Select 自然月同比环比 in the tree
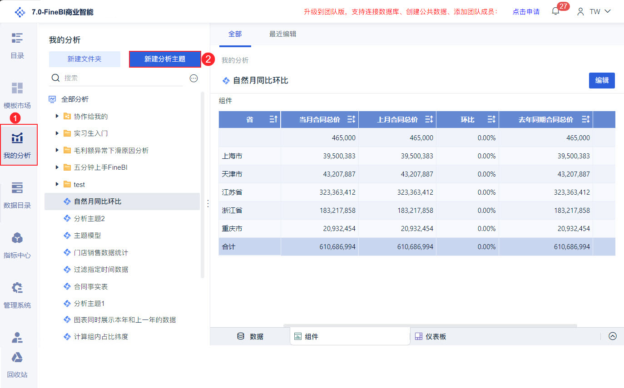 click(122, 201)
